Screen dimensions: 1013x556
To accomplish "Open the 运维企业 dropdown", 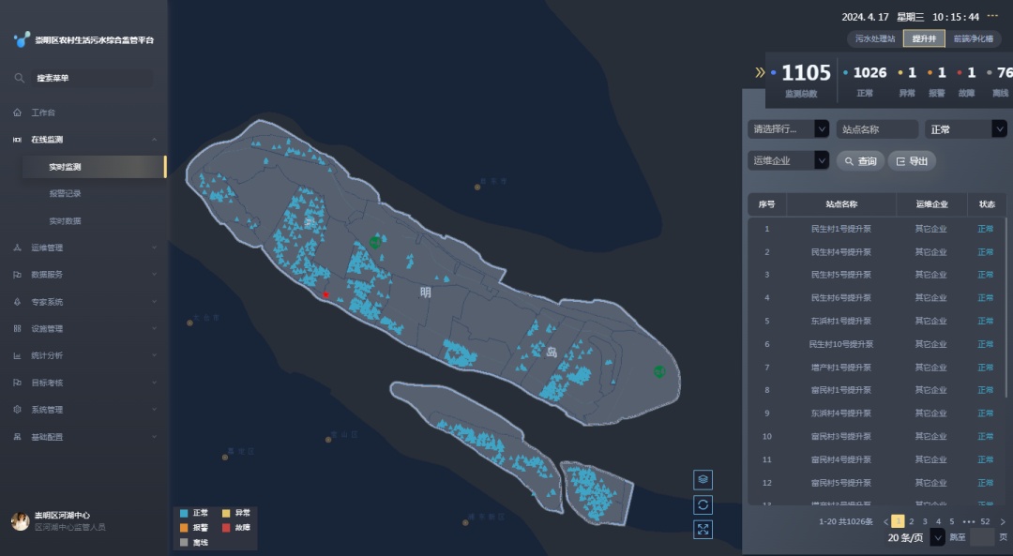I will [788, 160].
